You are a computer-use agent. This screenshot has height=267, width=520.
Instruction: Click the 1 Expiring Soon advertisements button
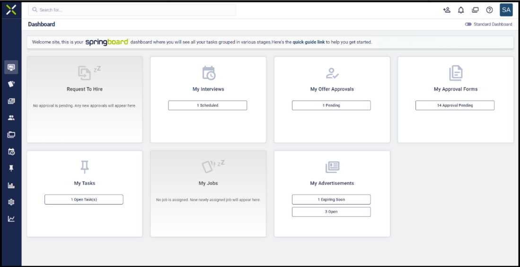pos(331,199)
